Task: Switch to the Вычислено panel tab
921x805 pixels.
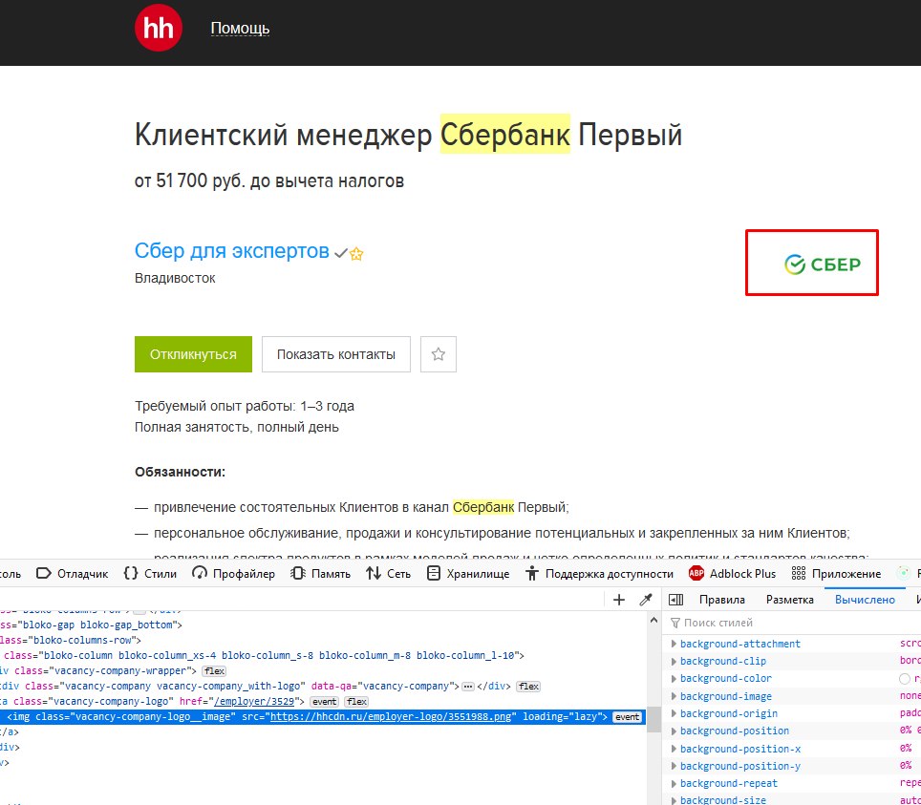Action: 865,600
